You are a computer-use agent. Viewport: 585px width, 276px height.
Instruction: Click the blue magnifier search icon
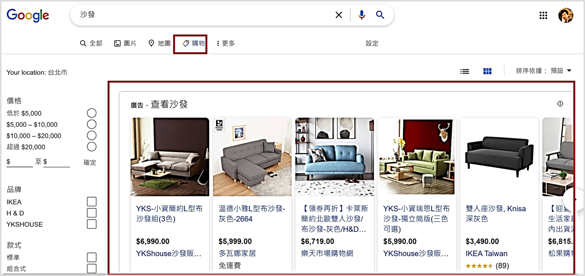pos(380,15)
